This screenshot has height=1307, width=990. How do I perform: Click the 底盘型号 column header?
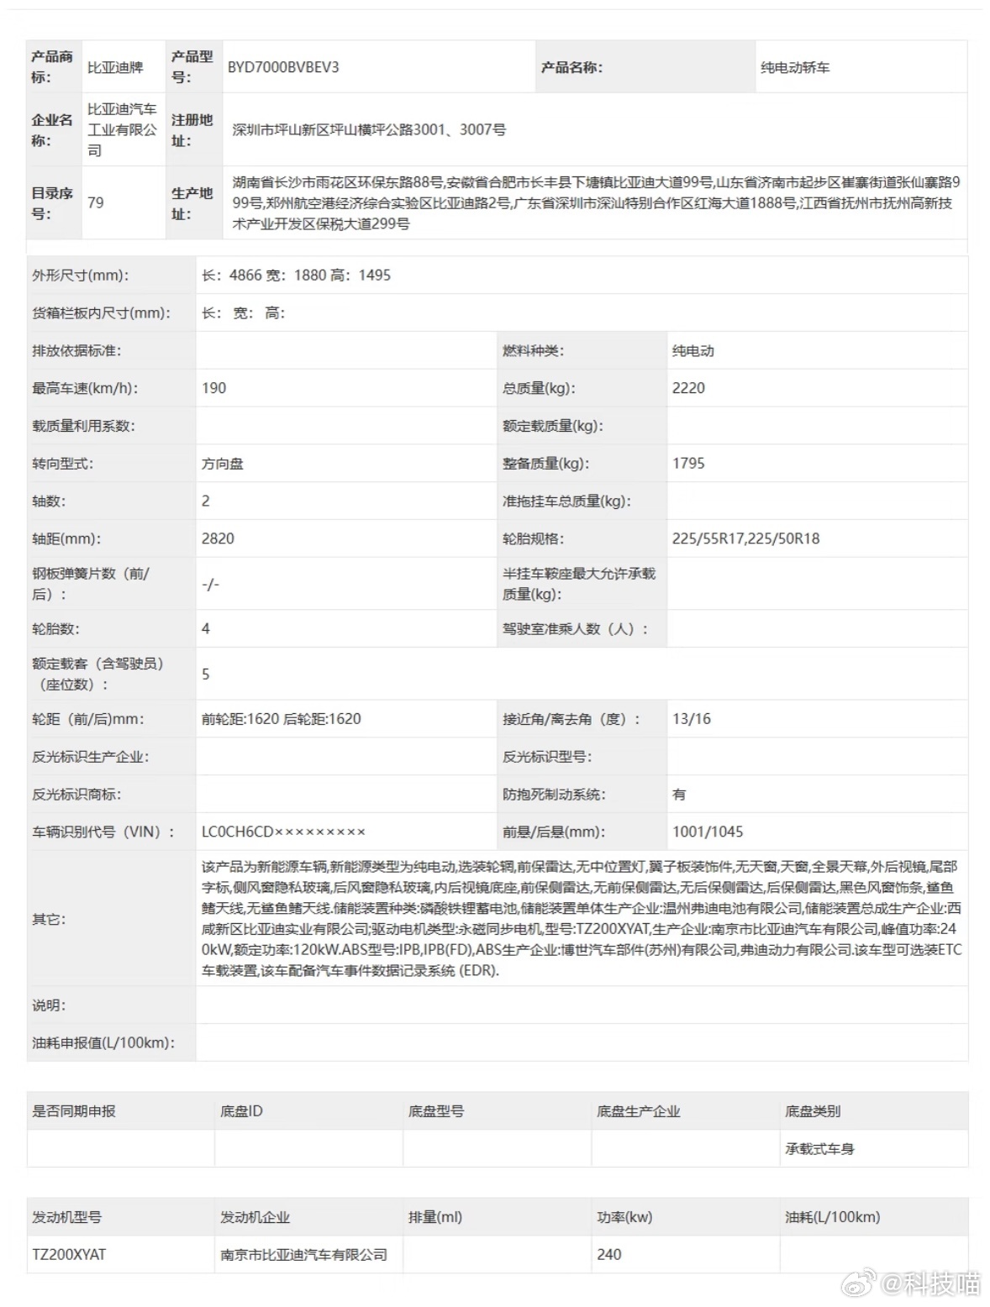[x=436, y=1111]
